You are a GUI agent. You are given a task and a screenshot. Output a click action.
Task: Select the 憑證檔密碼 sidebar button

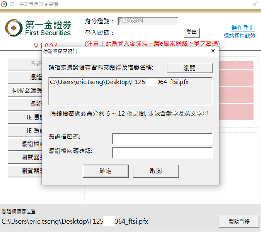[25, 144]
